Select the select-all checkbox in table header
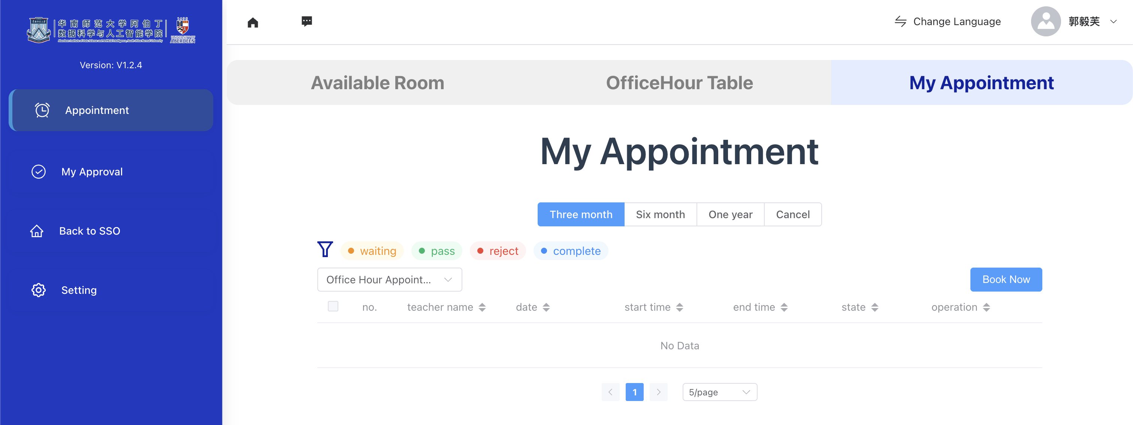 tap(333, 307)
